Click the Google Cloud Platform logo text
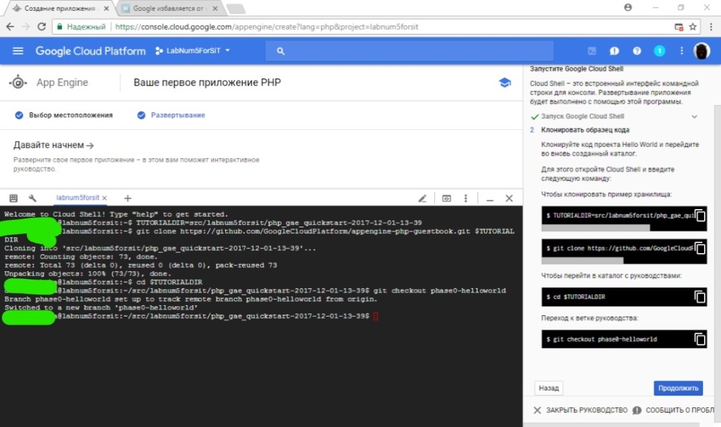Image resolution: width=721 pixels, height=427 pixels. pos(91,51)
